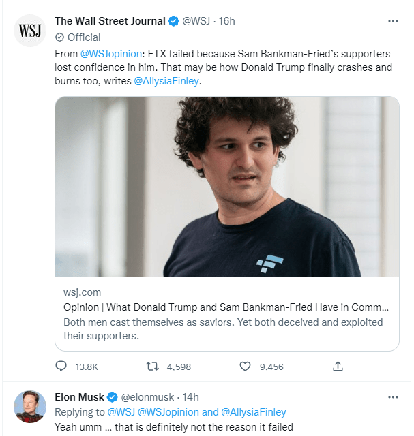
Task: Open the WSJ profile avatar
Action: tap(30, 31)
